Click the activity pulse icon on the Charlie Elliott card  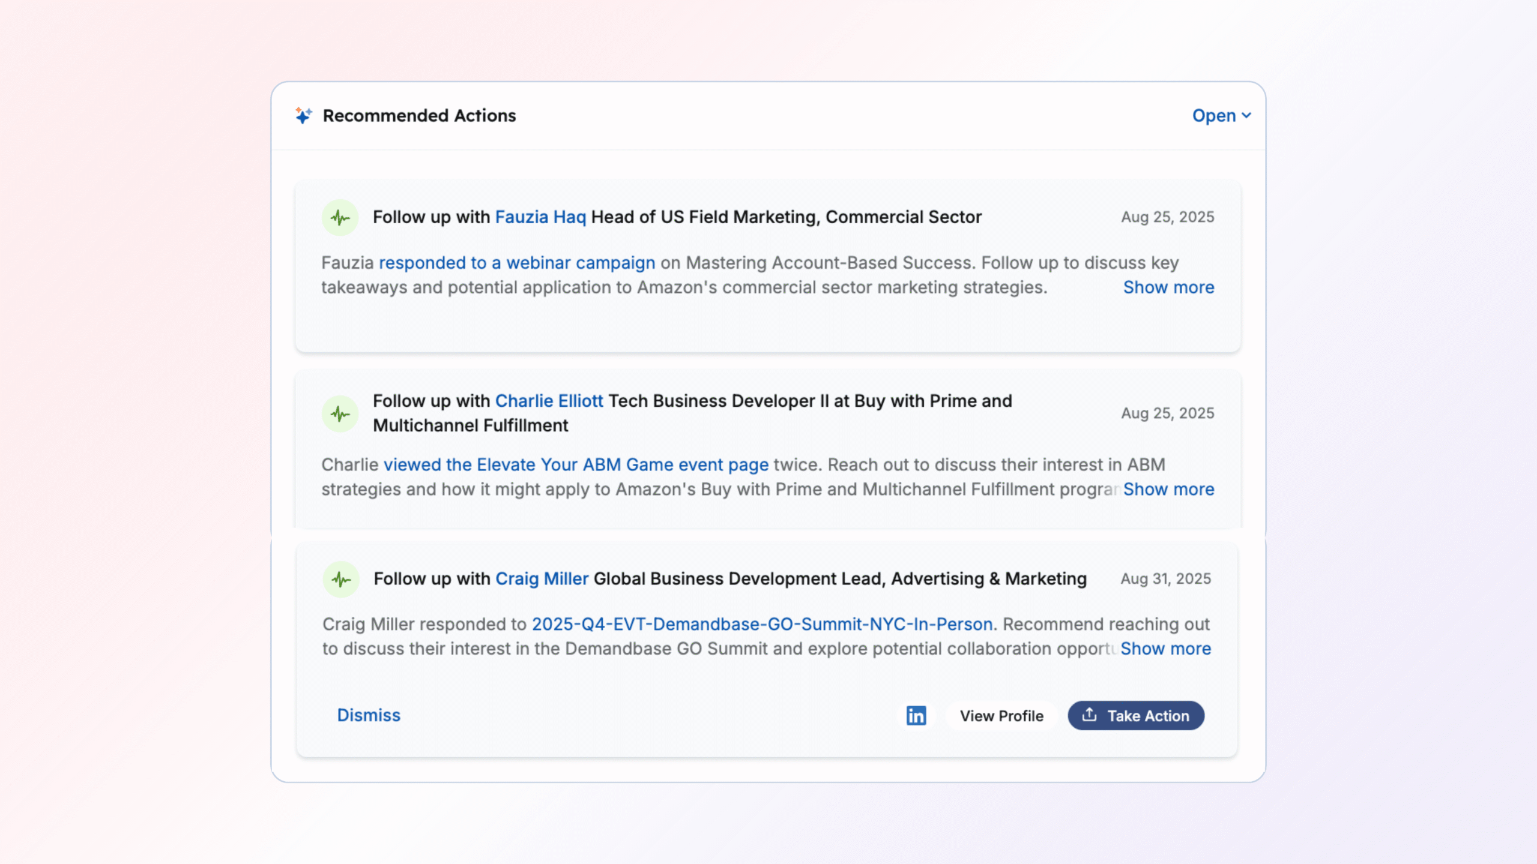340,413
